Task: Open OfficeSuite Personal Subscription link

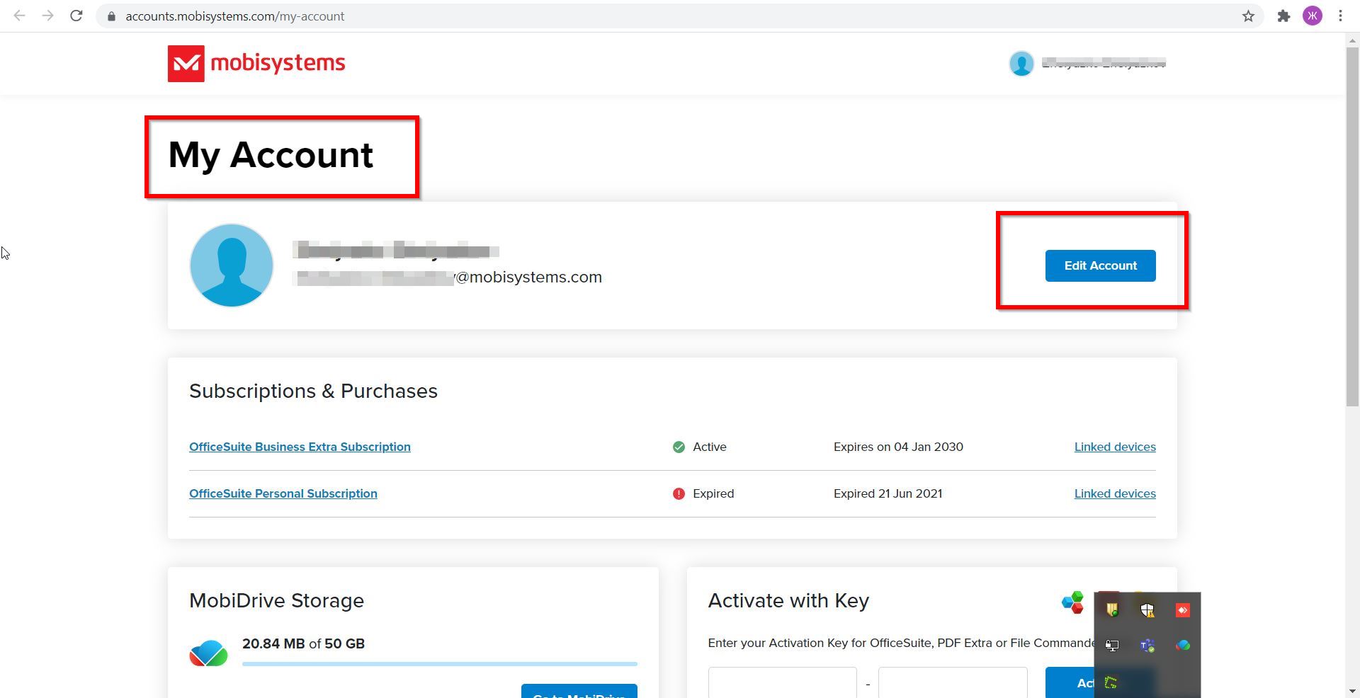Action: pos(283,493)
